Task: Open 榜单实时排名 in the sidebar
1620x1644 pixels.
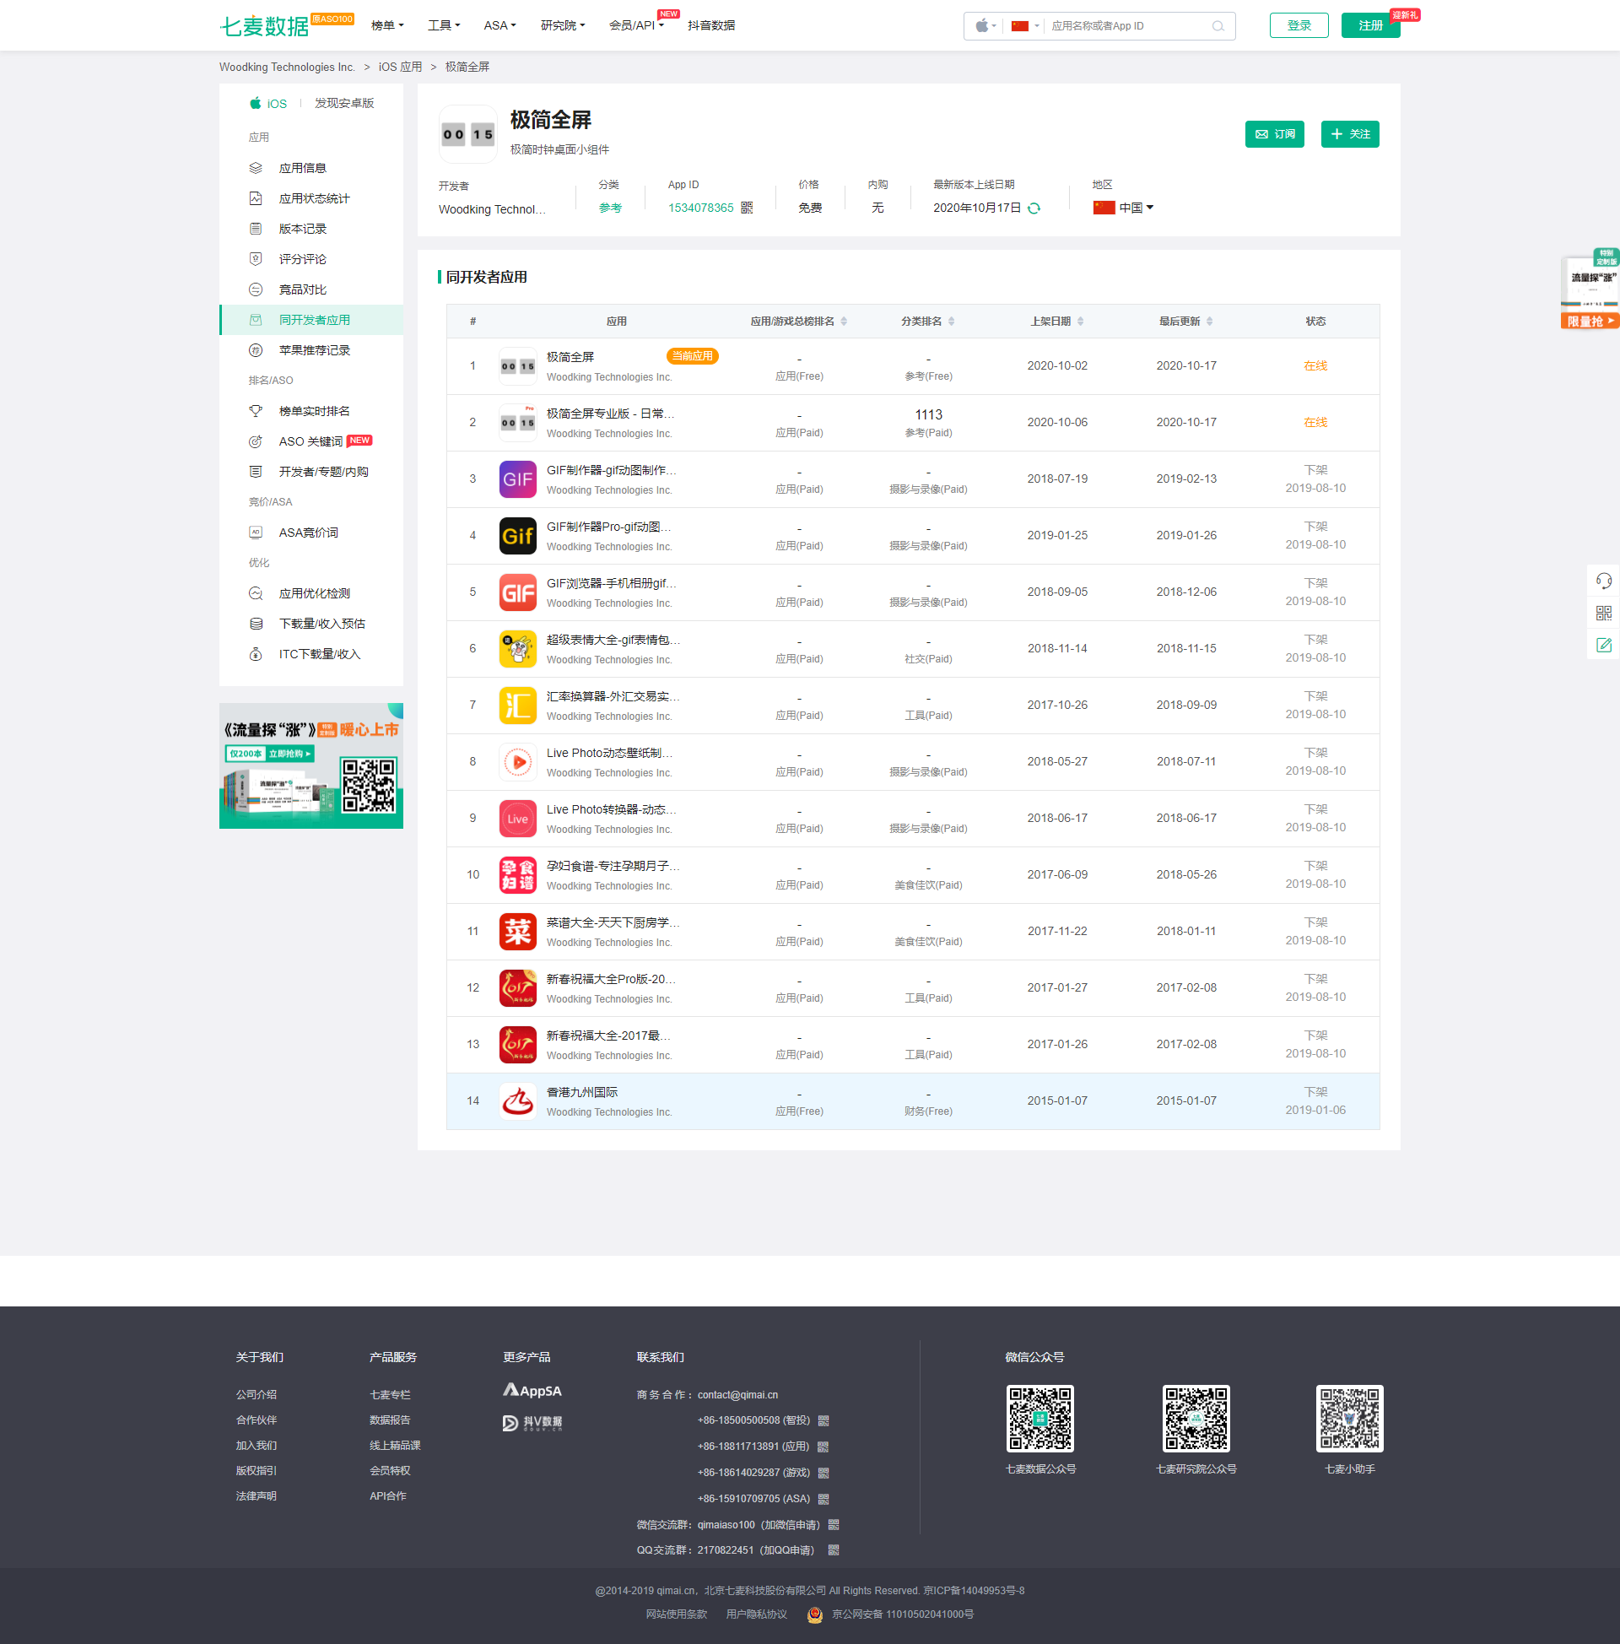Action: [311, 411]
